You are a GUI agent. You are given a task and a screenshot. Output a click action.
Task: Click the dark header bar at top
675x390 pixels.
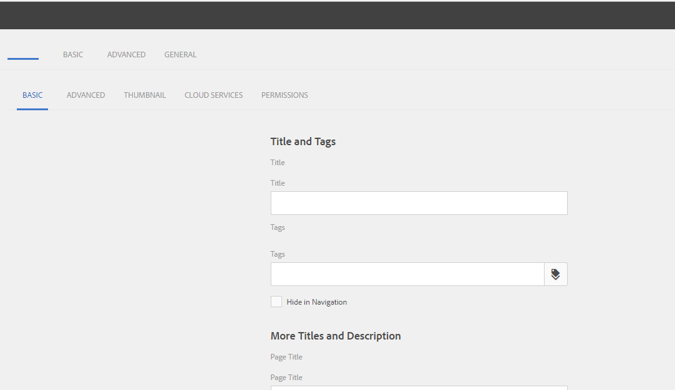[337, 16]
